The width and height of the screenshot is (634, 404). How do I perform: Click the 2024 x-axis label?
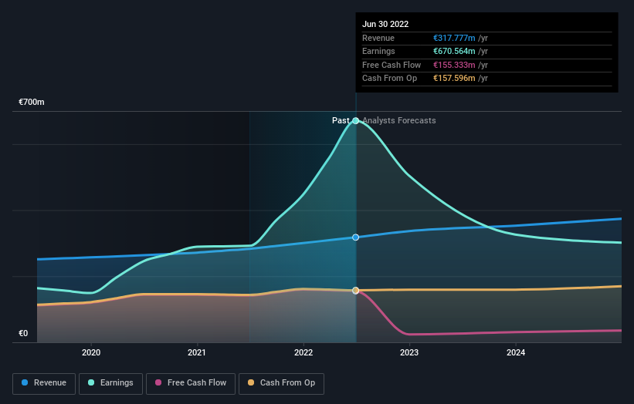(x=516, y=353)
